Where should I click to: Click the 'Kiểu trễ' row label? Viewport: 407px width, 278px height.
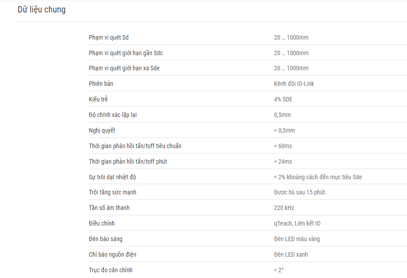(98, 99)
